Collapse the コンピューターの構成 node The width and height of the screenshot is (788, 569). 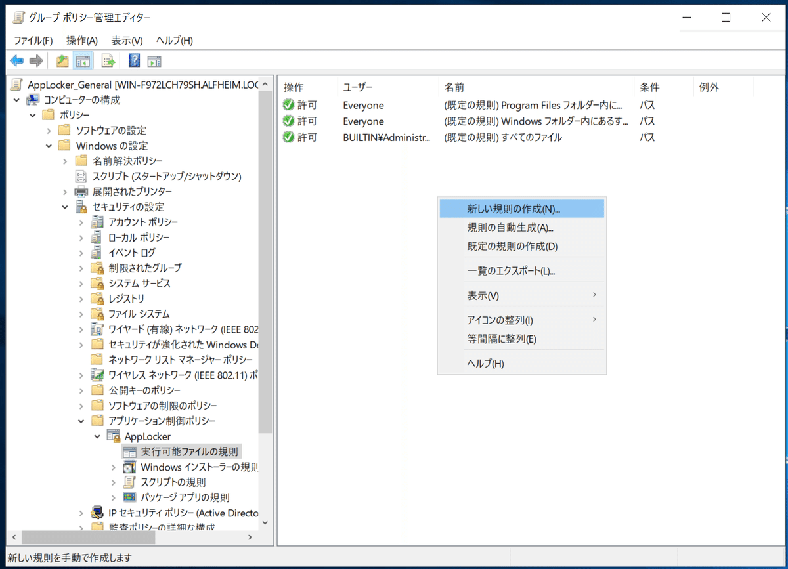click(x=17, y=100)
